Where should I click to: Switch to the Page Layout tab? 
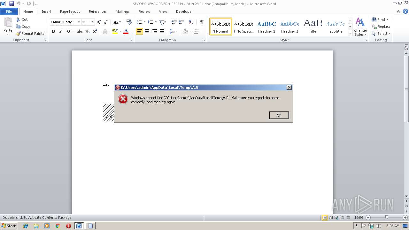(70, 11)
